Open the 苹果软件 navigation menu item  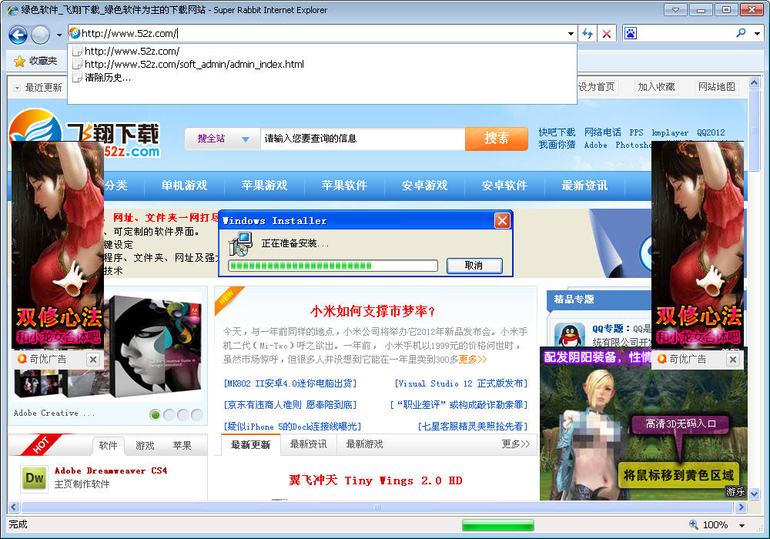point(344,186)
